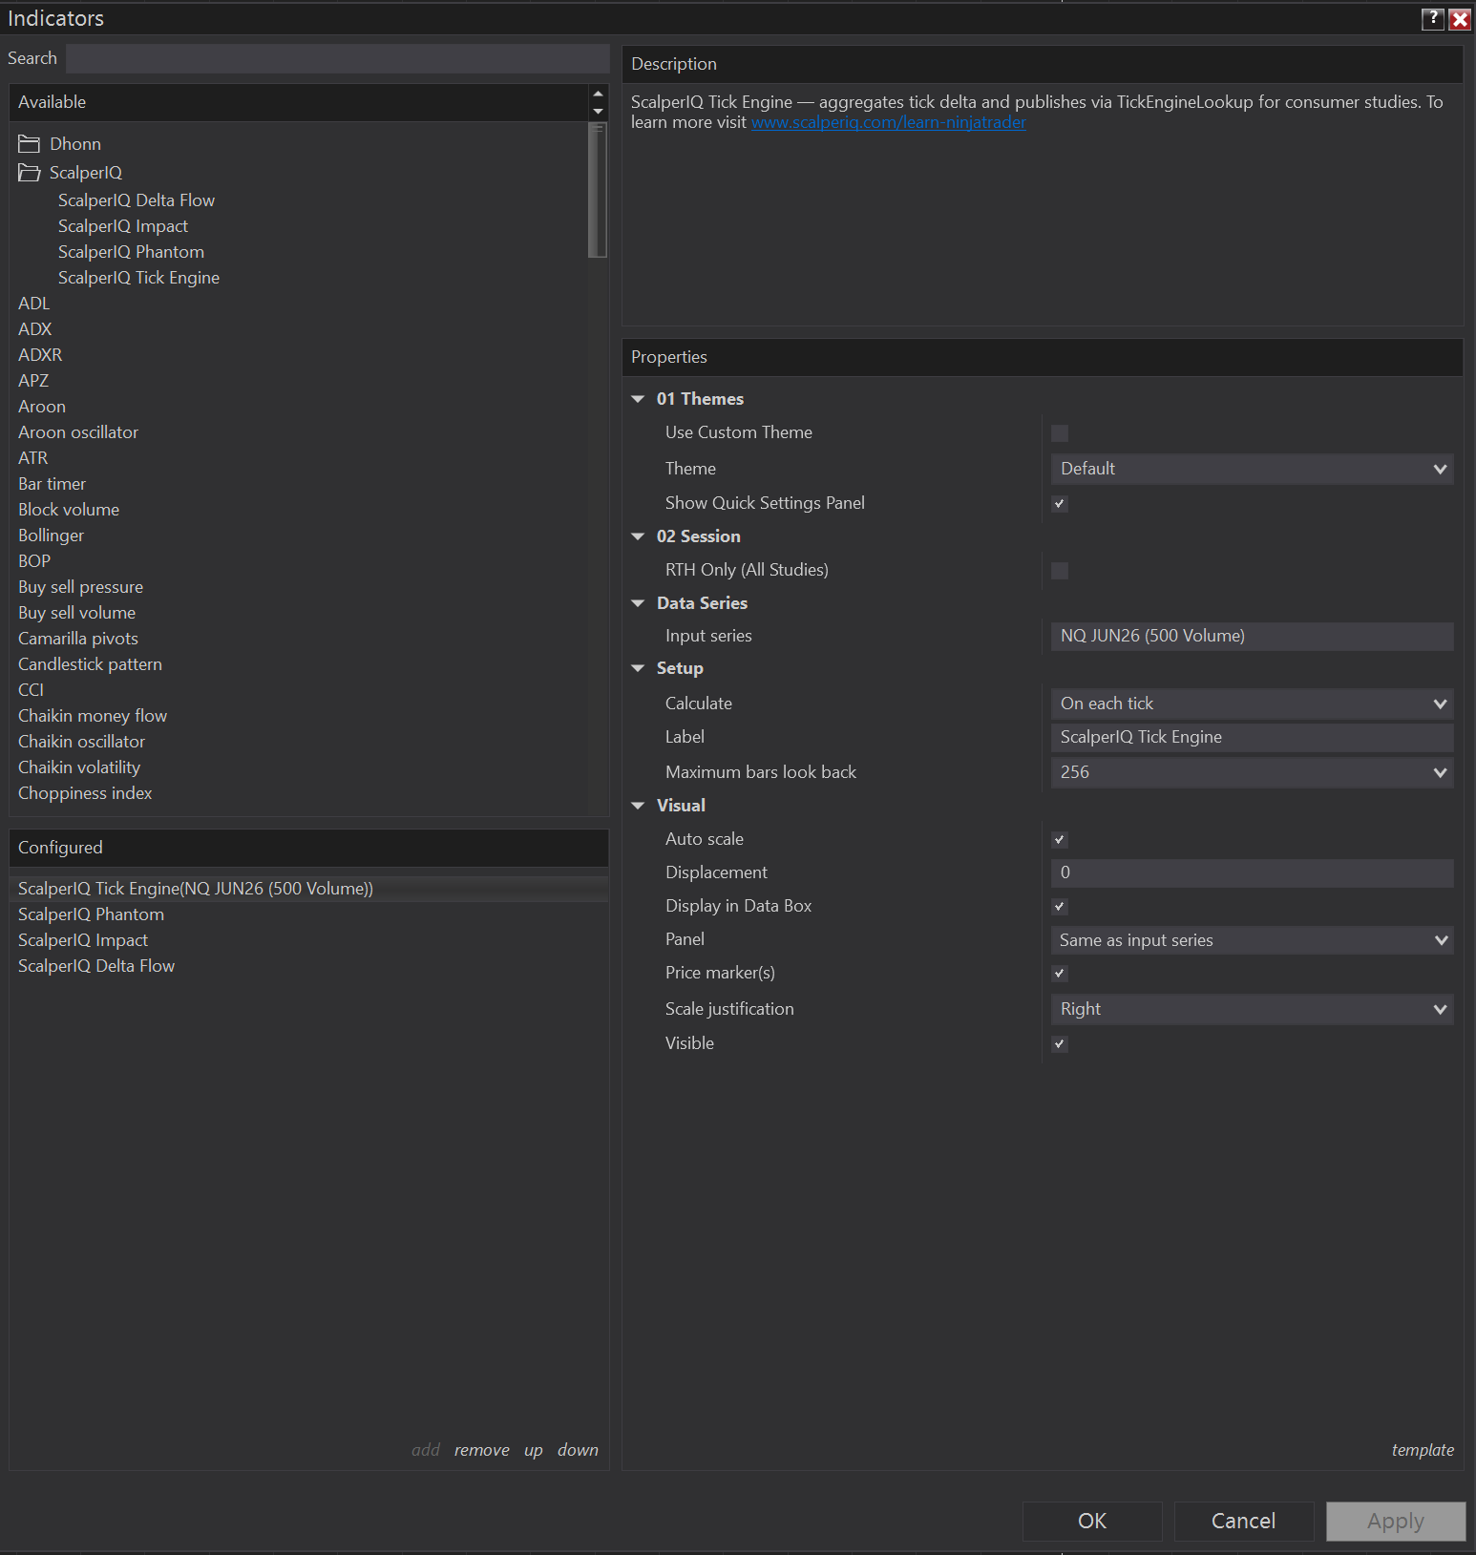Close the Indicators dialog
The width and height of the screenshot is (1476, 1555).
click(1460, 18)
